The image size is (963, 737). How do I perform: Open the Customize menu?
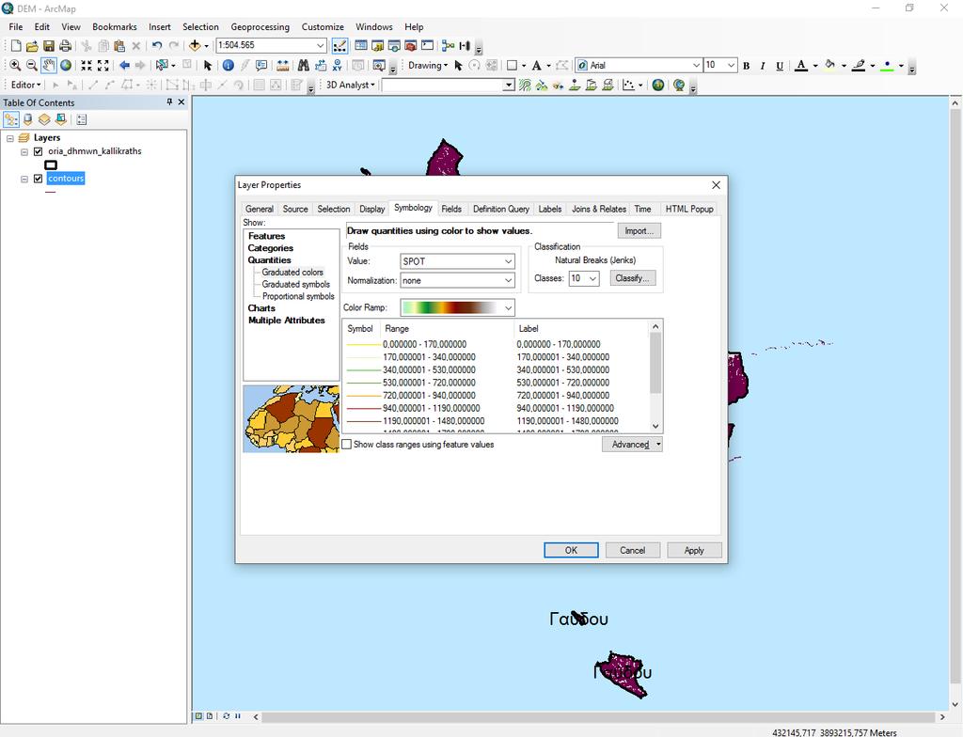coord(323,27)
